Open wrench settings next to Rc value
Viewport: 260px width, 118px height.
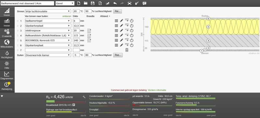click(x=84, y=97)
